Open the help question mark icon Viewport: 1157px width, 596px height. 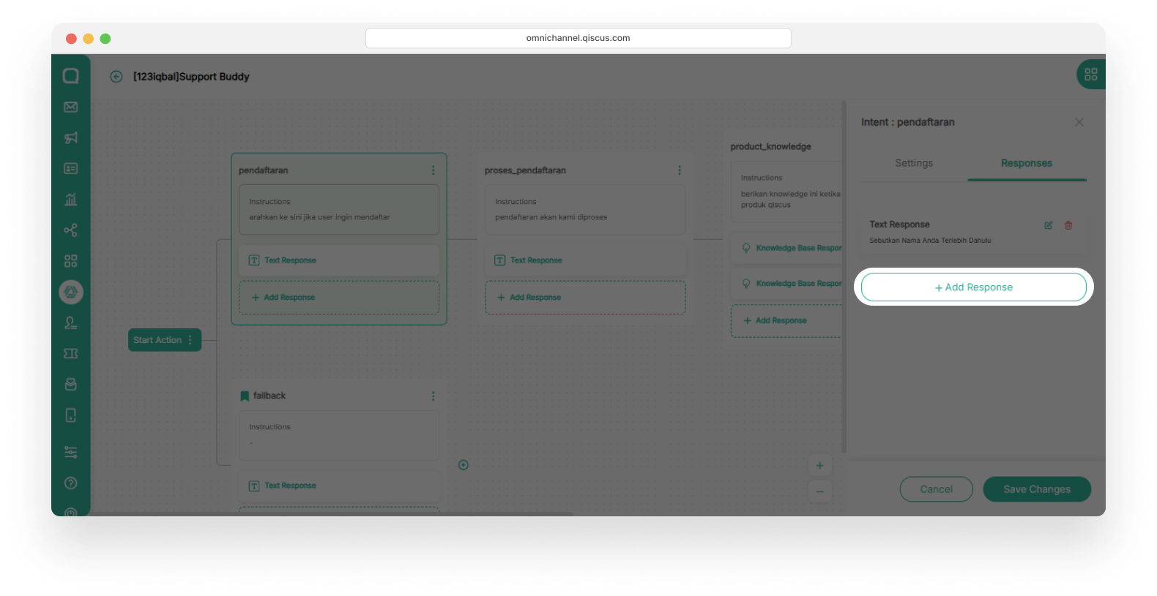(71, 483)
